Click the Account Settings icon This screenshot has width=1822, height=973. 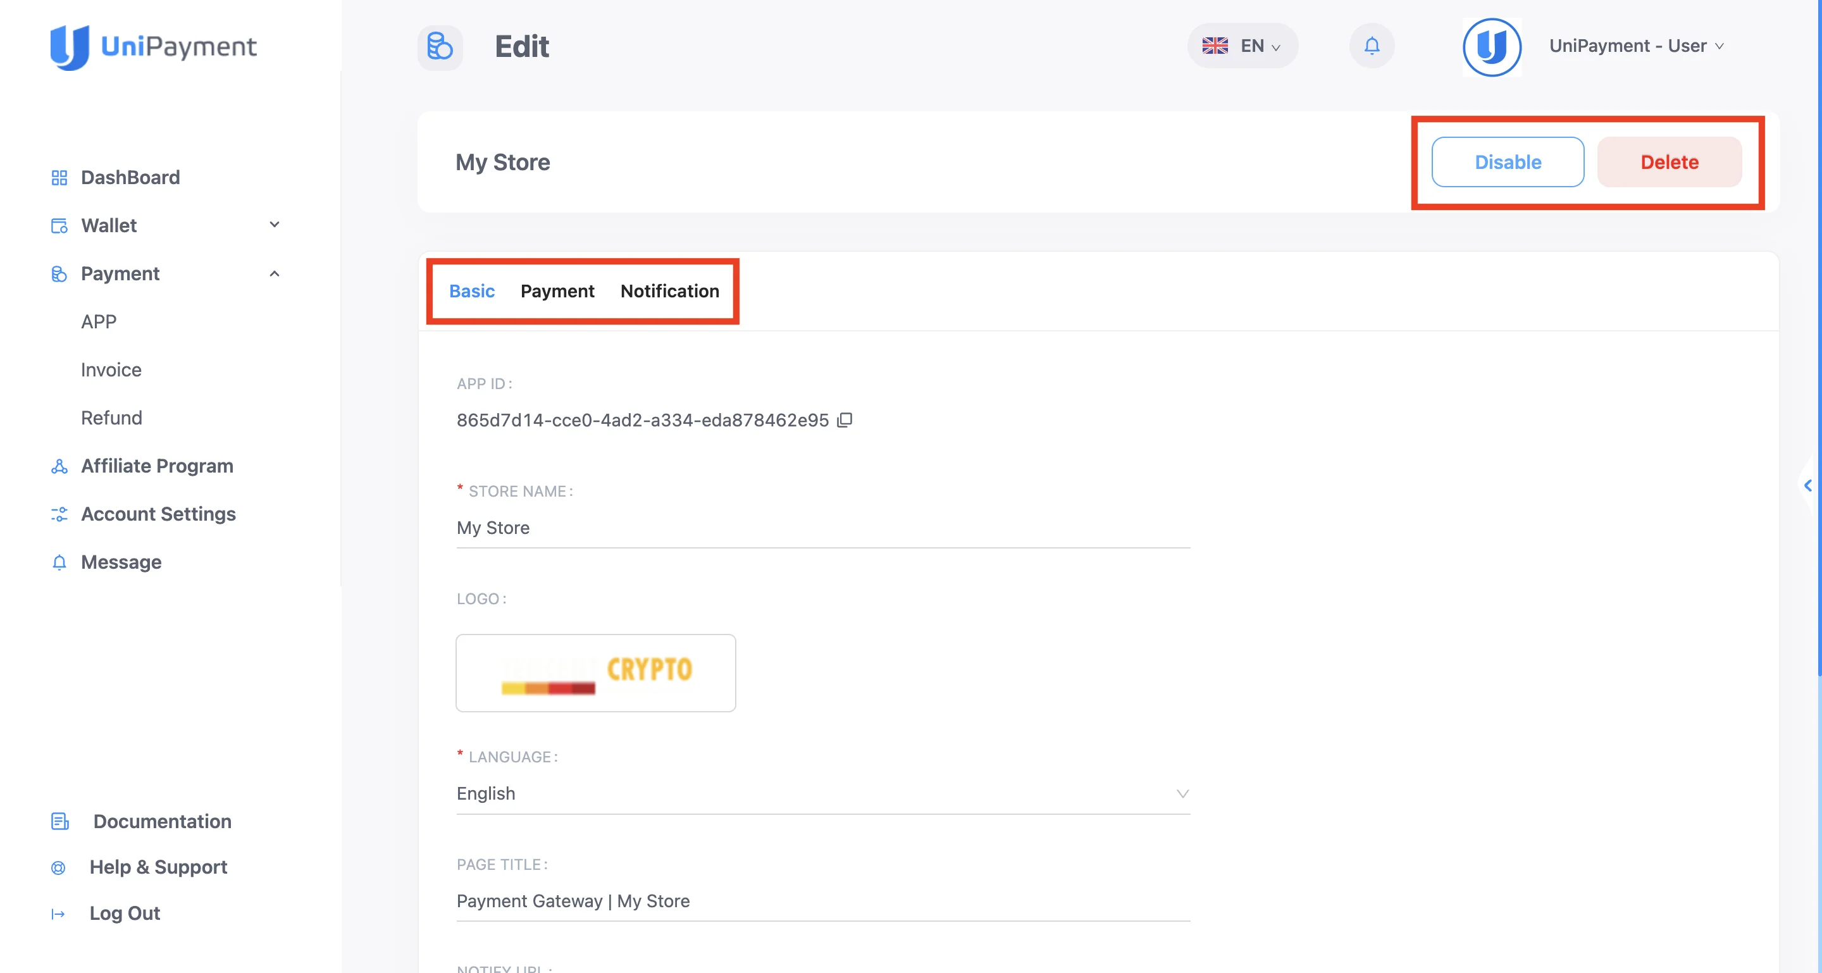tap(59, 514)
